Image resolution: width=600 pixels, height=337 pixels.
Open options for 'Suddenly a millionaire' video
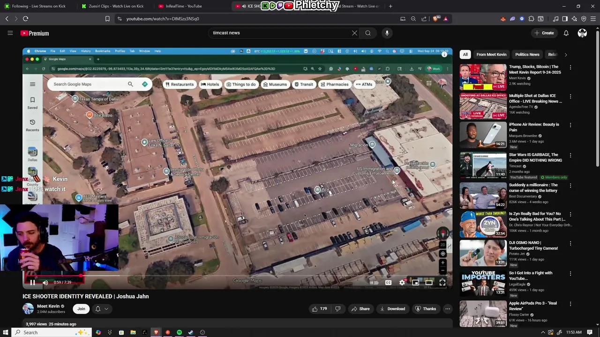click(x=570, y=186)
